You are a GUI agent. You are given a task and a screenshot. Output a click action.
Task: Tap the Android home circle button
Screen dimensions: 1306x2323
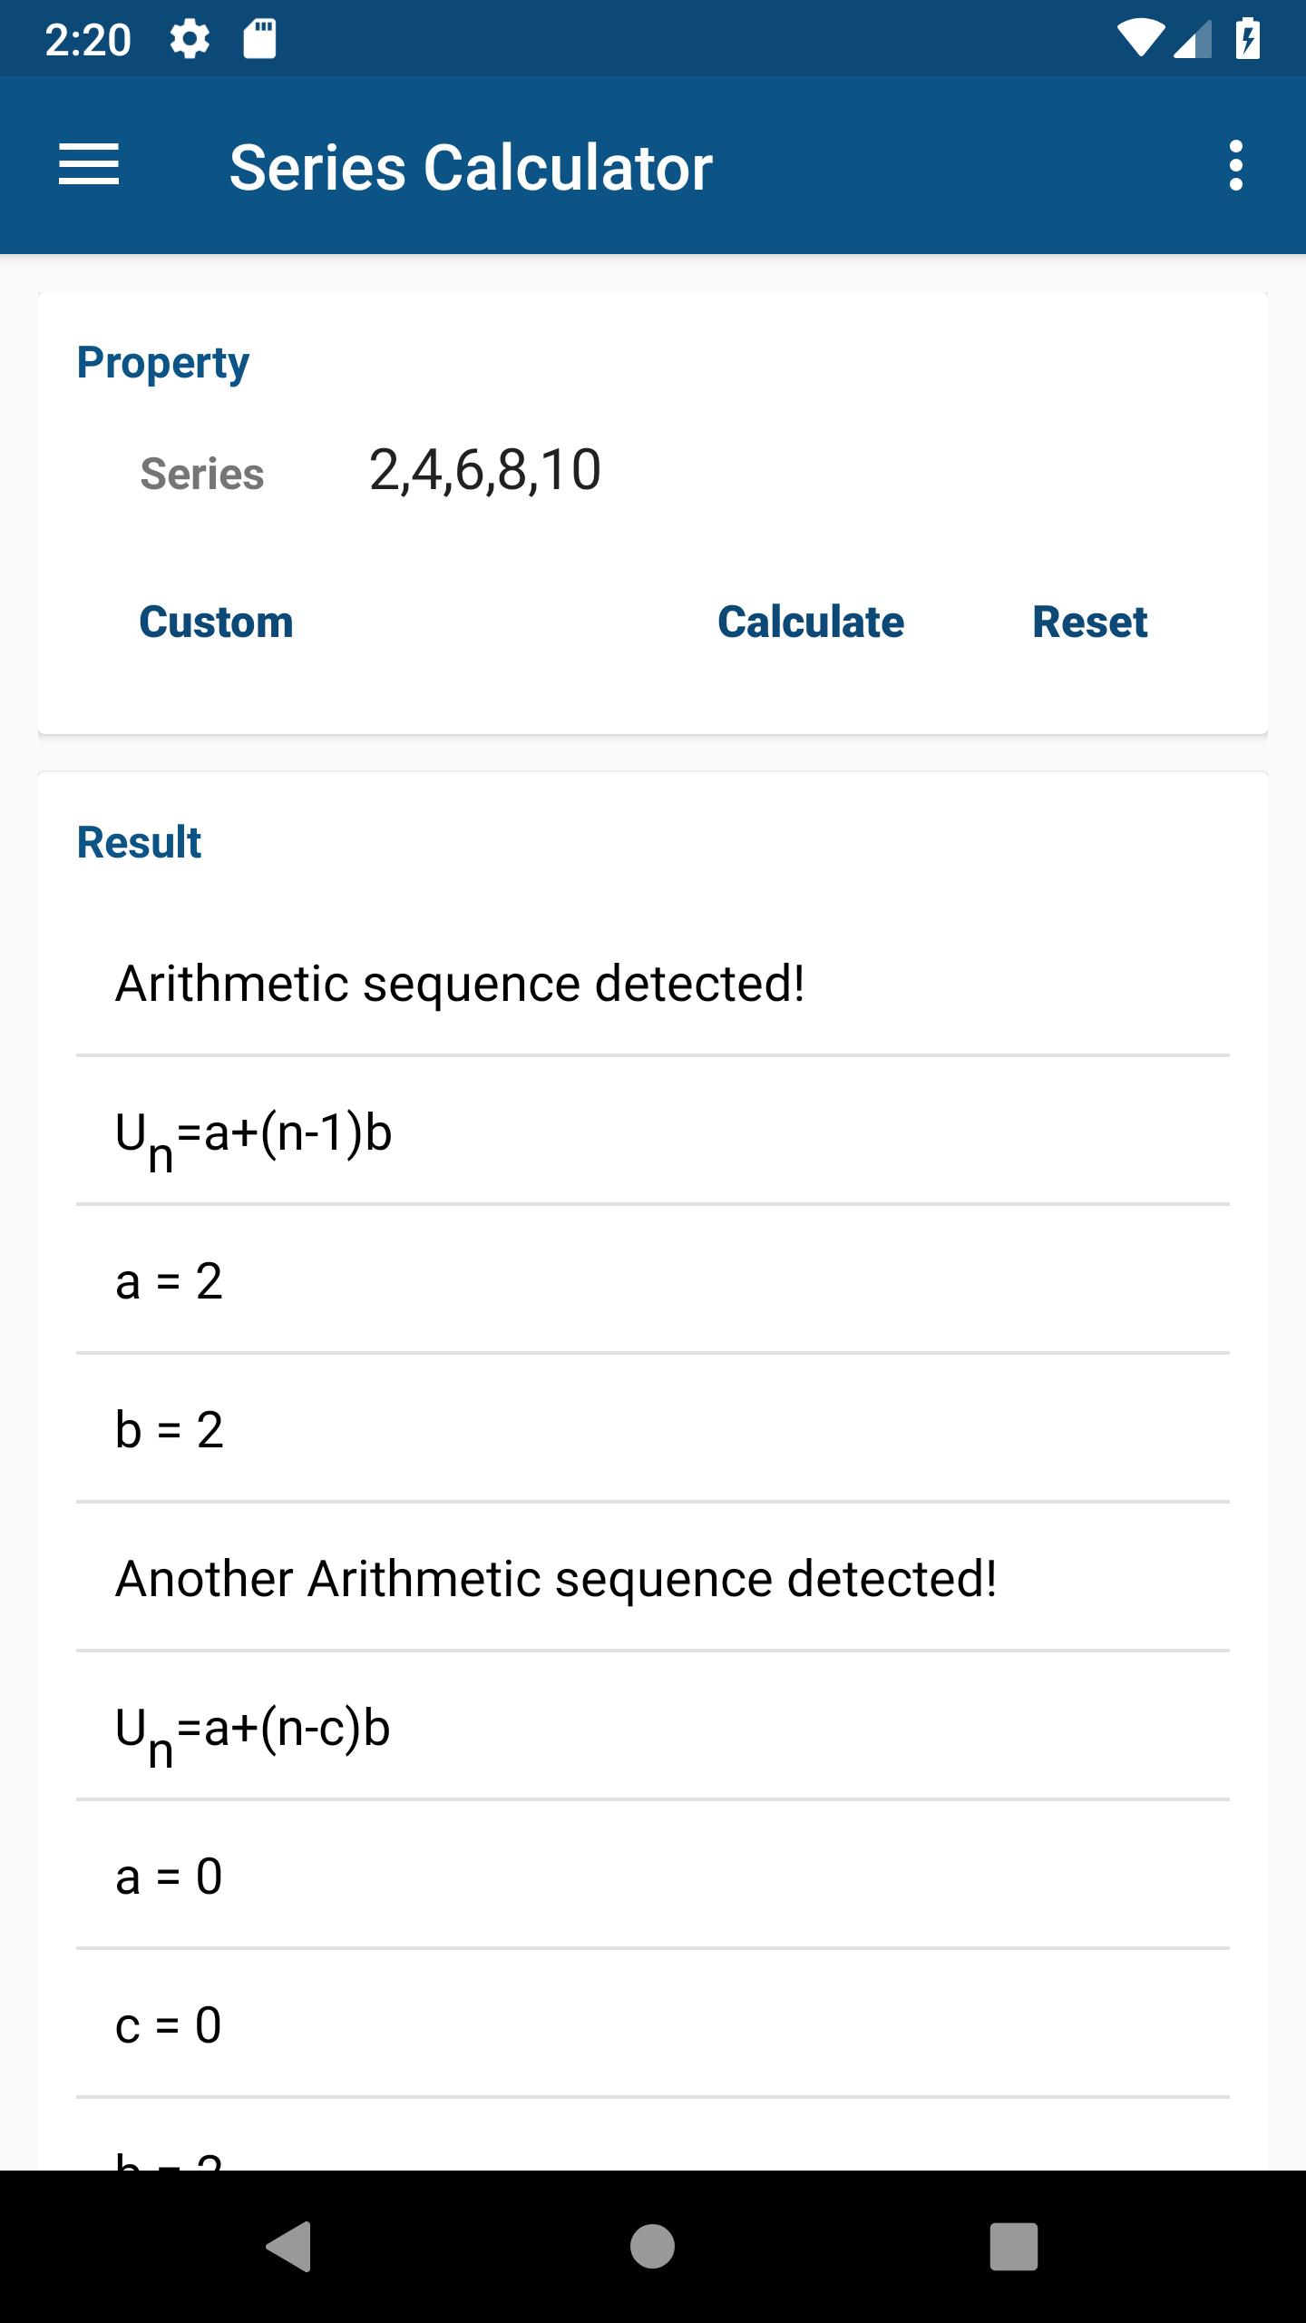point(652,2246)
